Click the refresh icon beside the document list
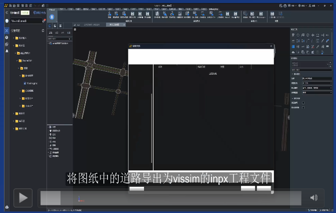The image size is (336, 213). 42,31
